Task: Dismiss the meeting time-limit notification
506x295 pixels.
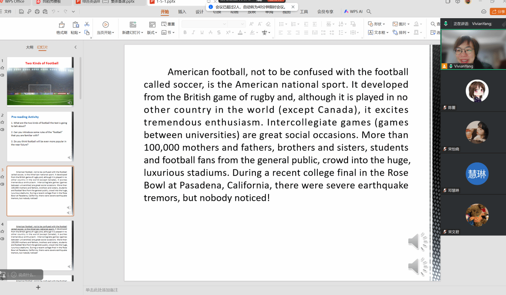Action: pos(293,7)
